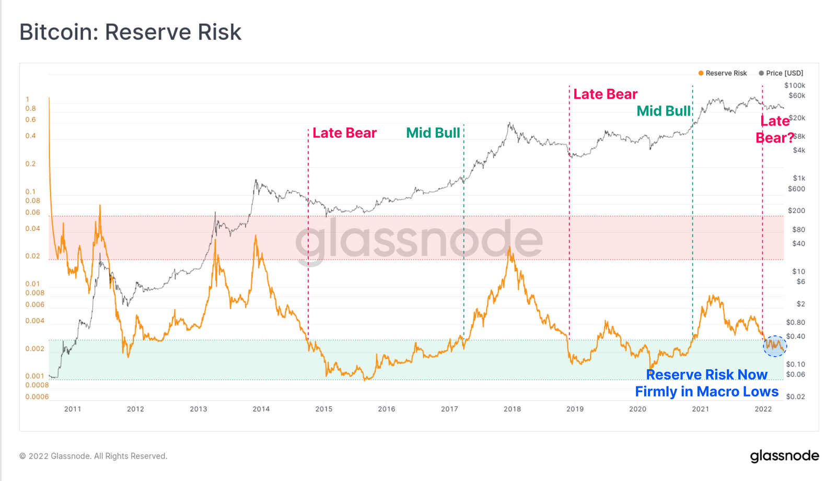Click the 2017 Mid Bull annotation

pos(433,133)
